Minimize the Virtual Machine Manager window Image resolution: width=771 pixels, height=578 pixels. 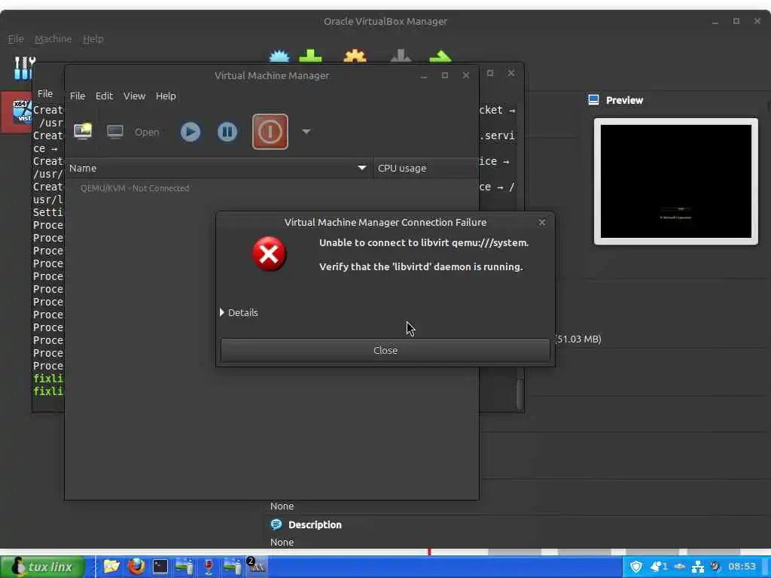[x=424, y=75]
